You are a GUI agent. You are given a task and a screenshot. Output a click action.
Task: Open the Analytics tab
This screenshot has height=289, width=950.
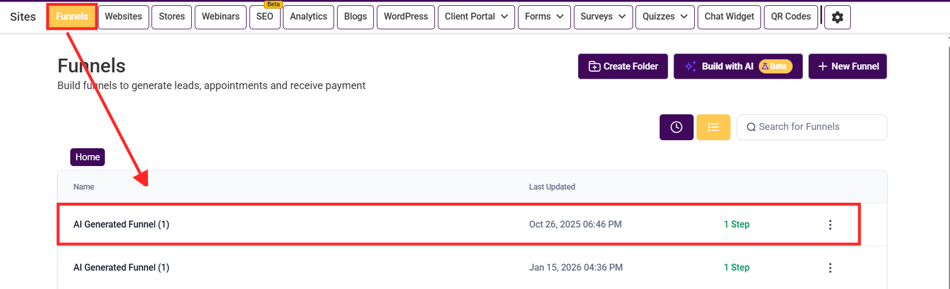pyautogui.click(x=308, y=17)
